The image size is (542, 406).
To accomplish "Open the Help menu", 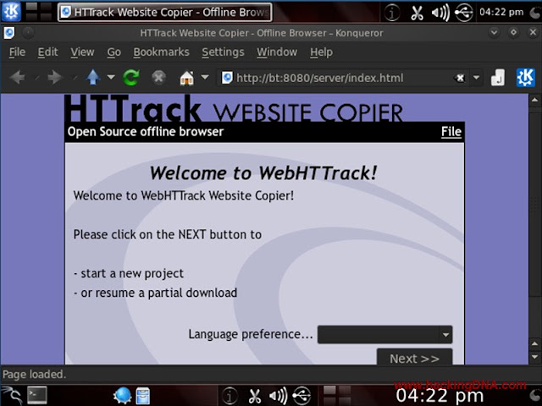I will (321, 52).
